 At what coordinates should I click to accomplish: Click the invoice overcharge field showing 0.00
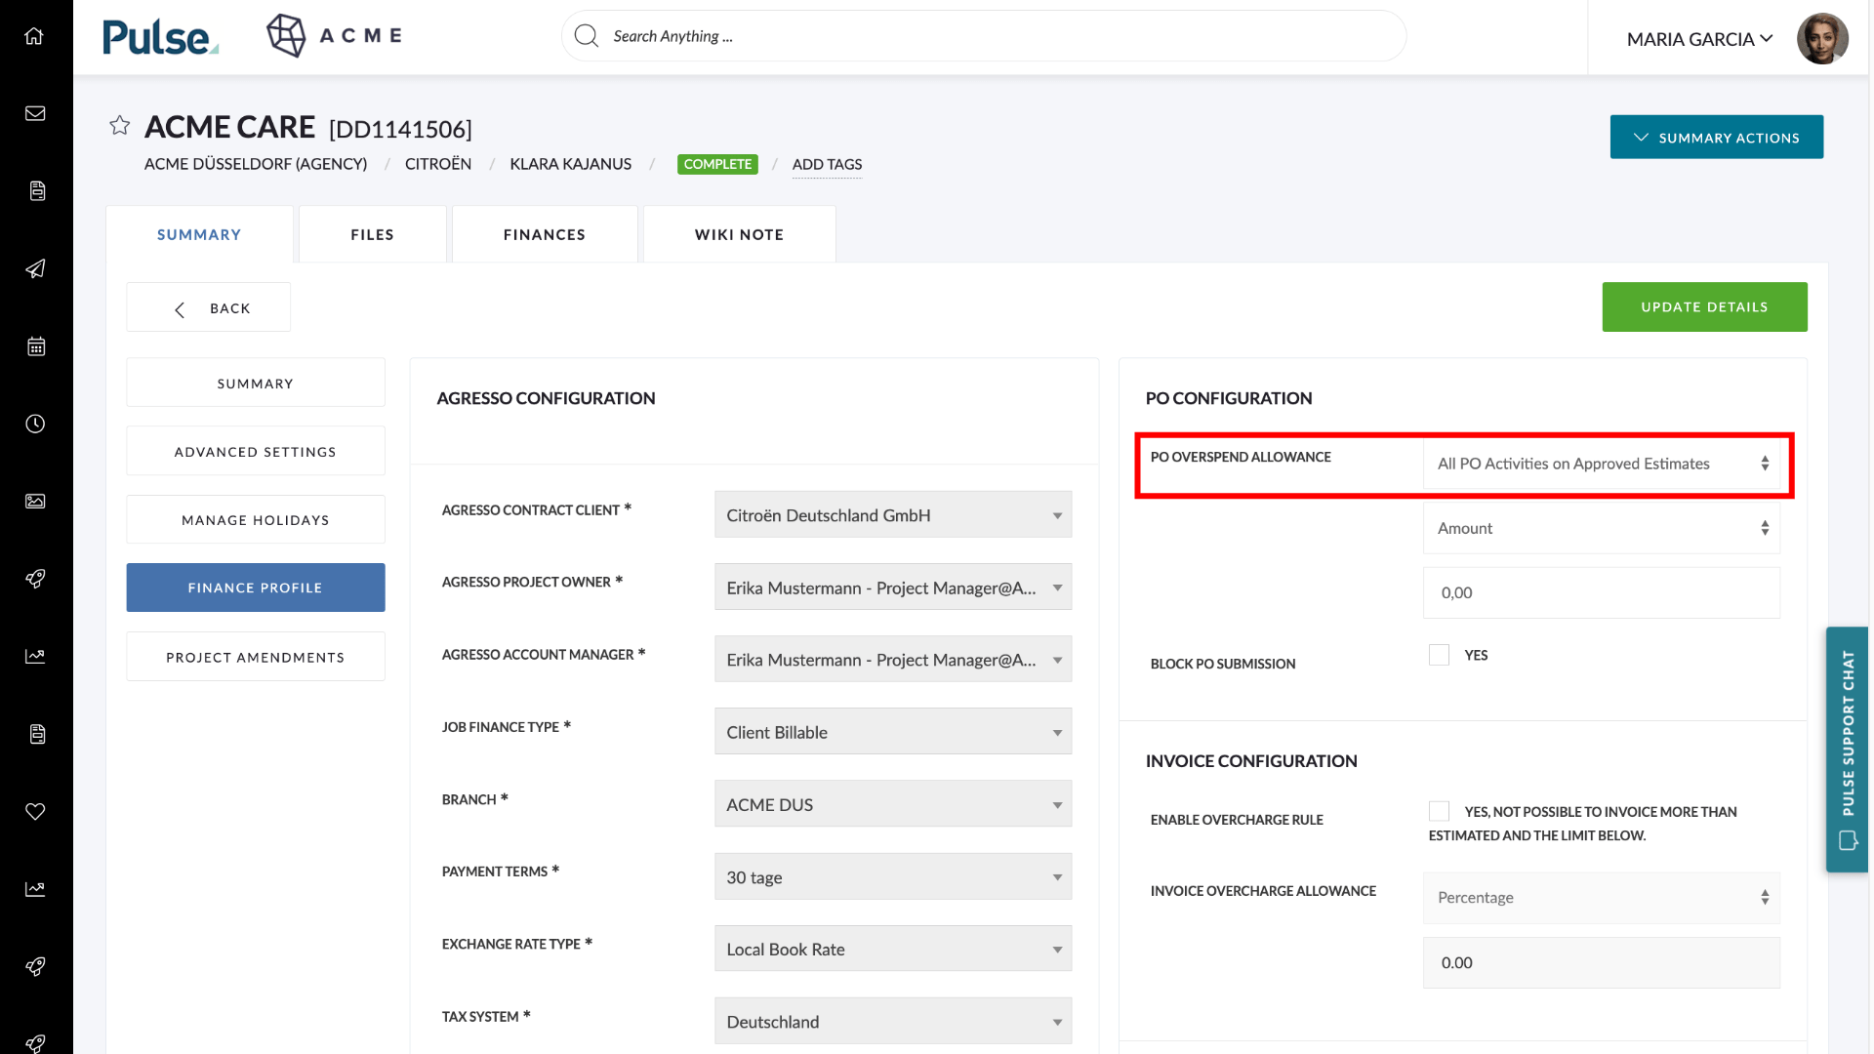pyautogui.click(x=1602, y=962)
